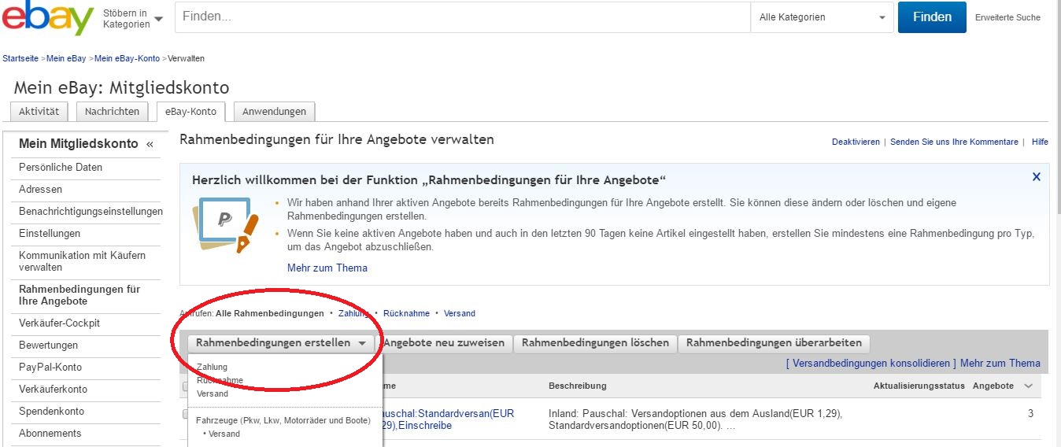1061x447 pixels.
Task: Open Rahmenbedingungen erstellen dropdown
Action: tap(281, 342)
